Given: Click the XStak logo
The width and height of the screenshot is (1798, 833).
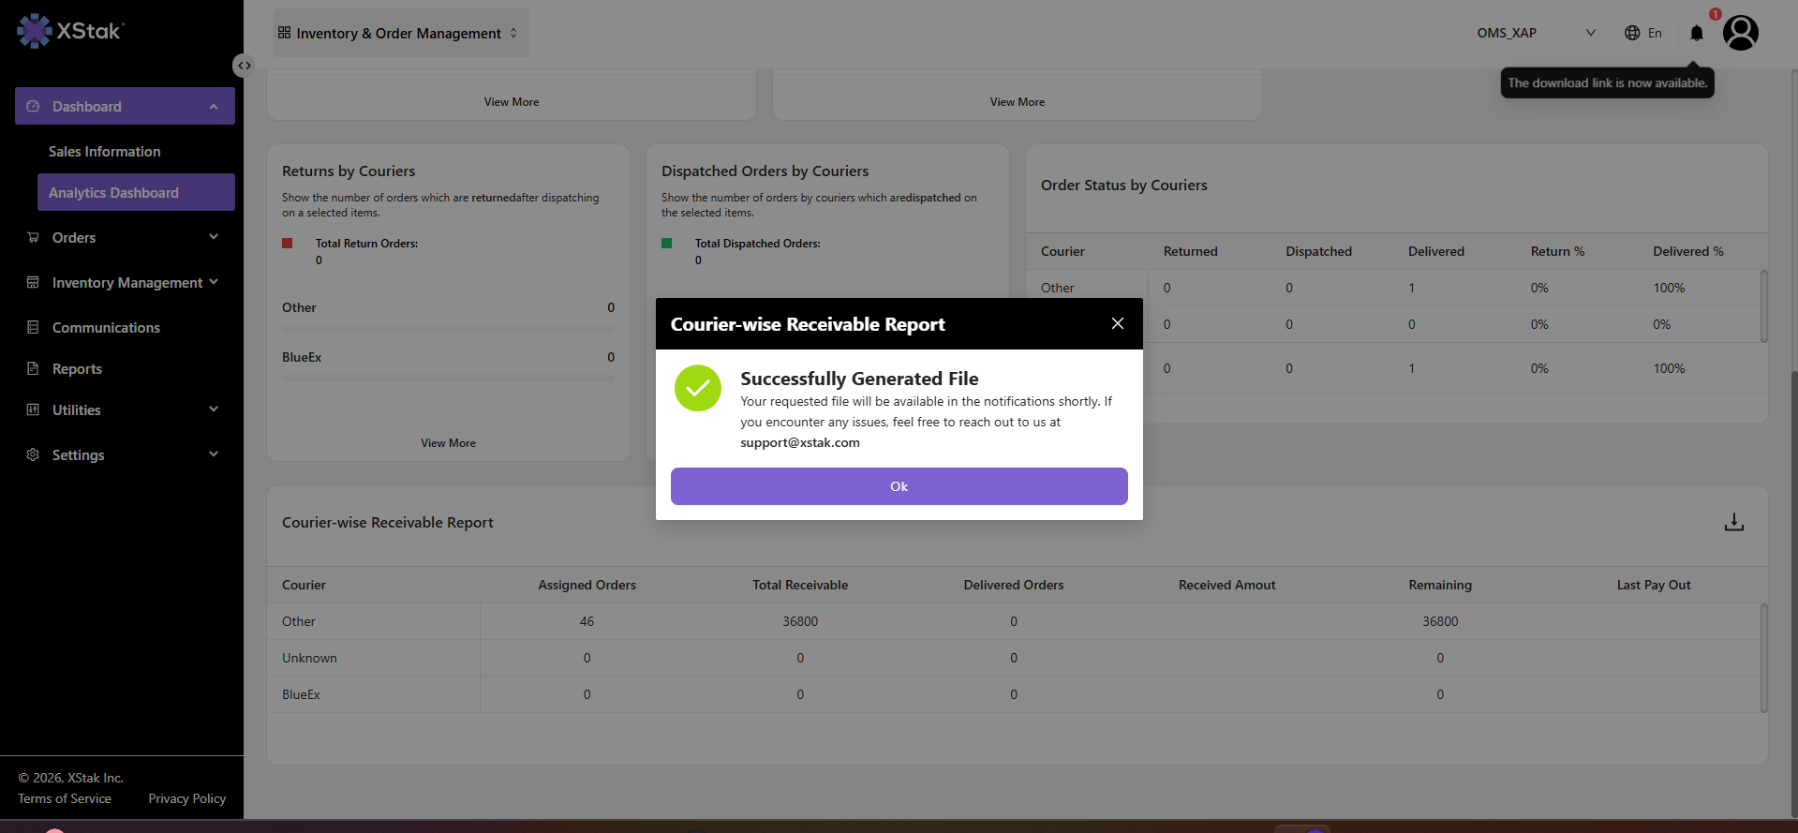Looking at the screenshot, I should point(70,31).
